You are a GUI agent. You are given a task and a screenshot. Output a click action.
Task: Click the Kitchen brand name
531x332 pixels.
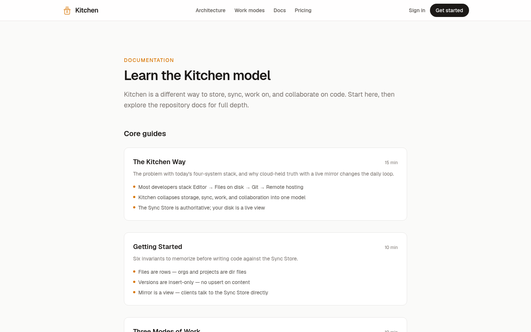pos(87,10)
